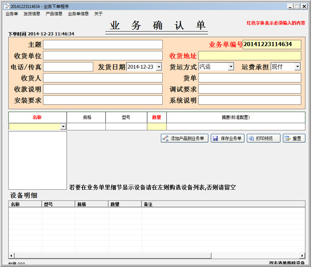Focus the 主题 input field

[103, 45]
